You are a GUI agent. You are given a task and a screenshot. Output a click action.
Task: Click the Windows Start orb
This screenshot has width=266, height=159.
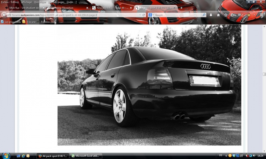coord(6,155)
